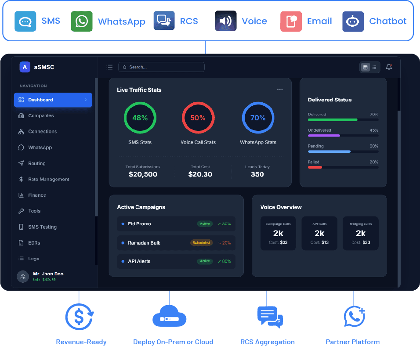Open the notifications bell
This screenshot has width=420, height=346.
pos(389,67)
